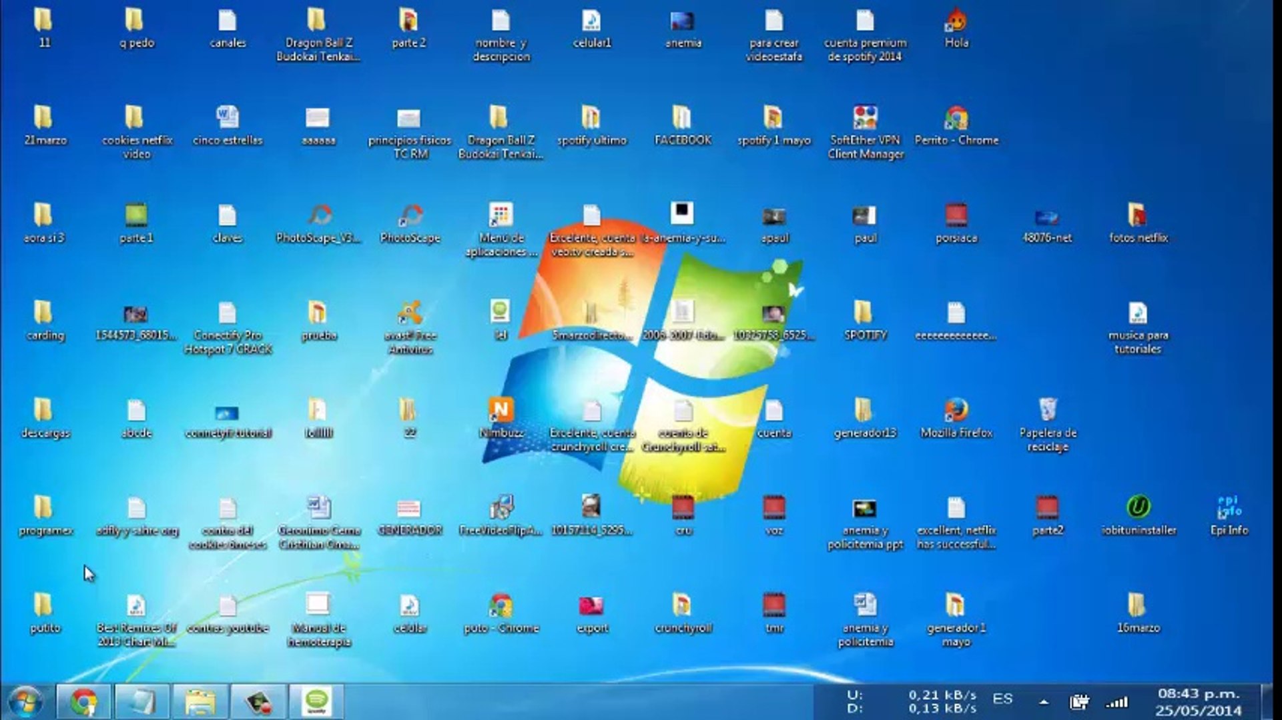Select the cuenta premium de spotify 2014 file
This screenshot has width=1282, height=720.
pos(865,35)
